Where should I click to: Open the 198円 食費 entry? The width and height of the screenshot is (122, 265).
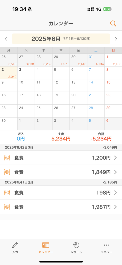coord(61,193)
